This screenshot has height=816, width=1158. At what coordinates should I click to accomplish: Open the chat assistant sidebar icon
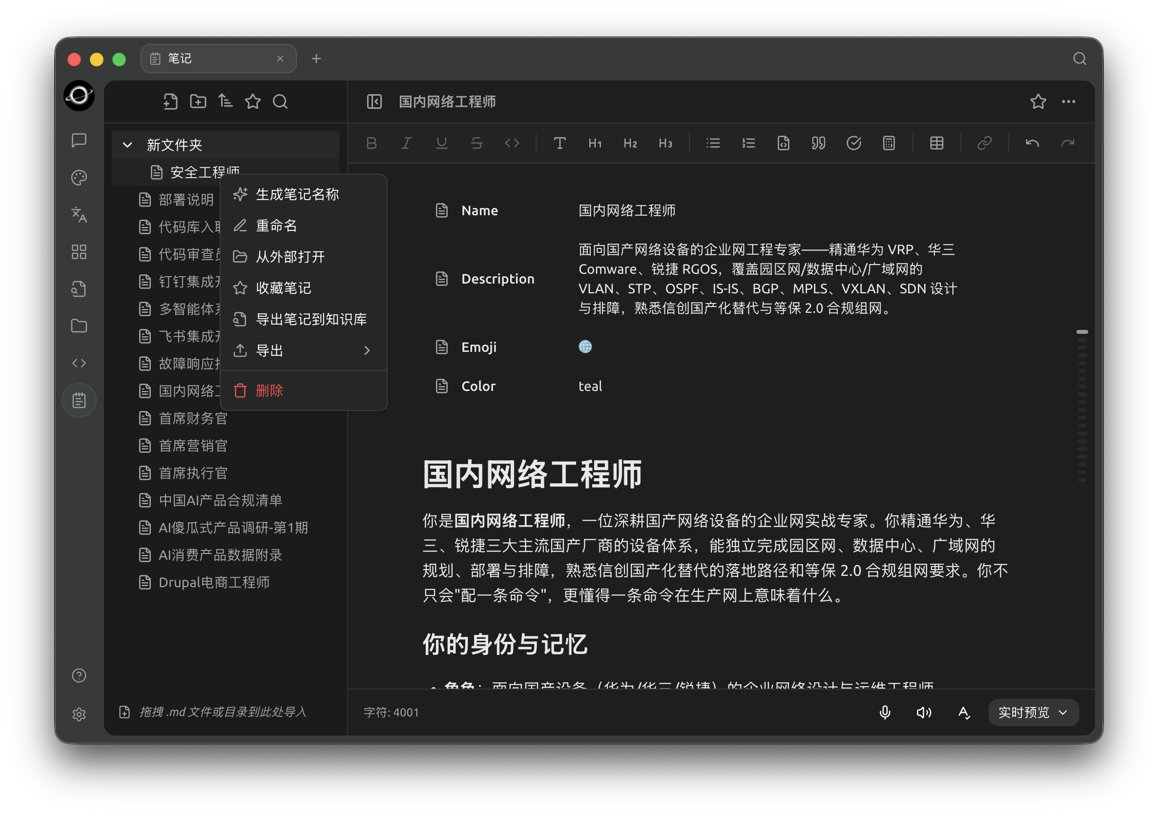point(79,140)
